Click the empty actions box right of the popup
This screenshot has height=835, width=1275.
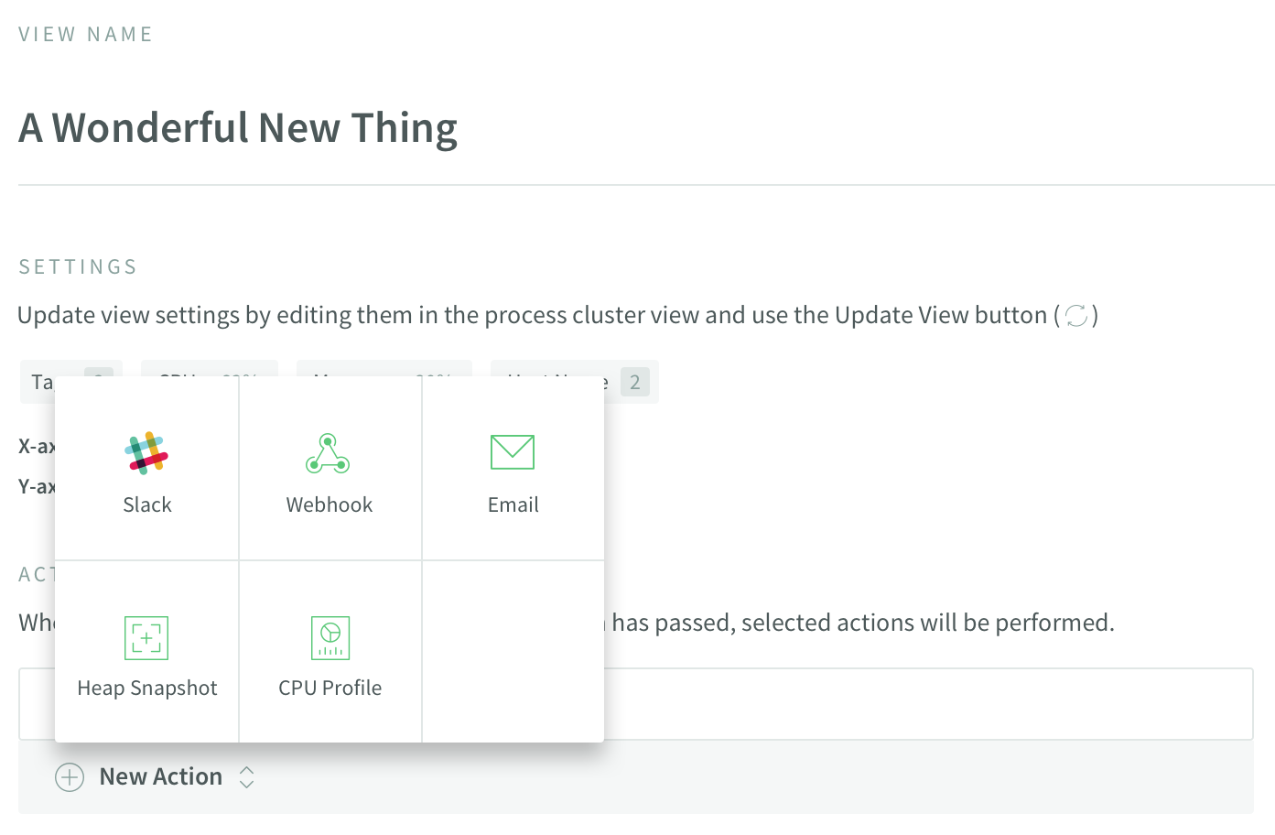pyautogui.click(x=924, y=704)
